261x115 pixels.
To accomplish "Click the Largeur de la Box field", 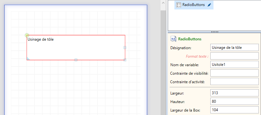I will point(234,110).
